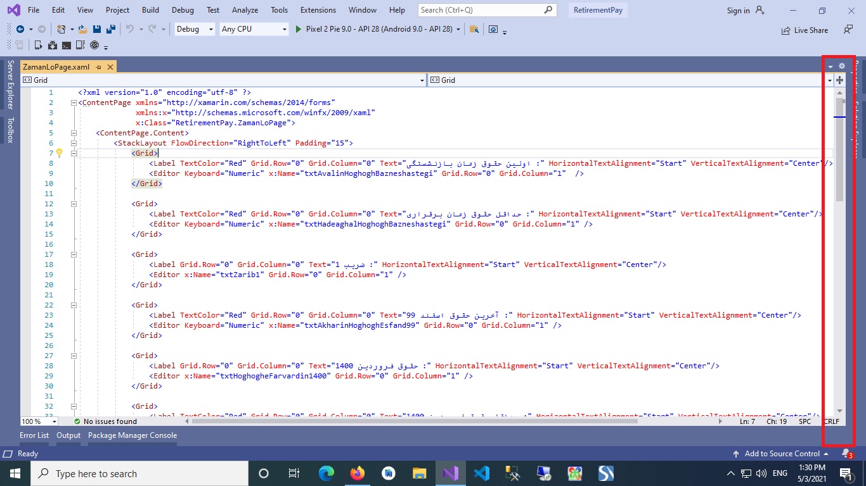
Task: Click the Undo arrow icon
Action: pyautogui.click(x=130, y=29)
